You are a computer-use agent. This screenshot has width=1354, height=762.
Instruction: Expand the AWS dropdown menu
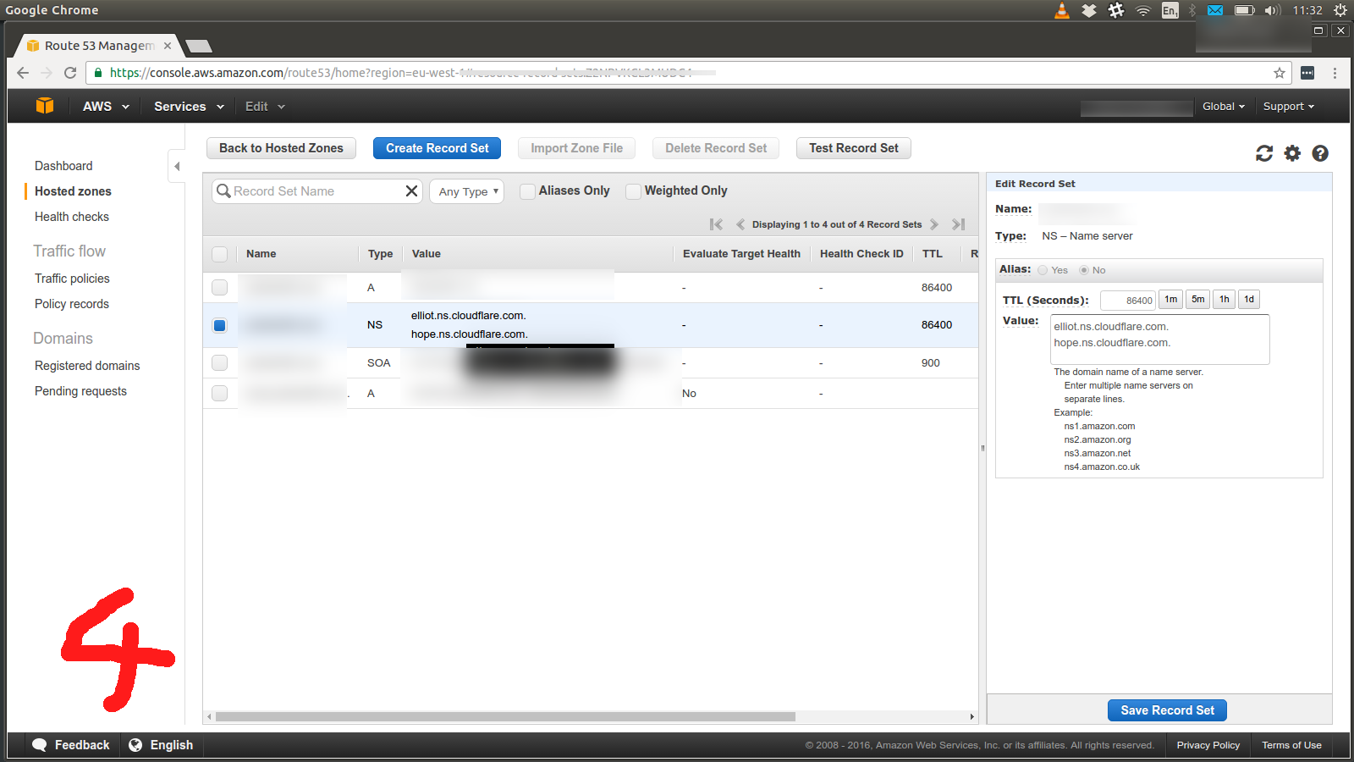[x=106, y=107]
